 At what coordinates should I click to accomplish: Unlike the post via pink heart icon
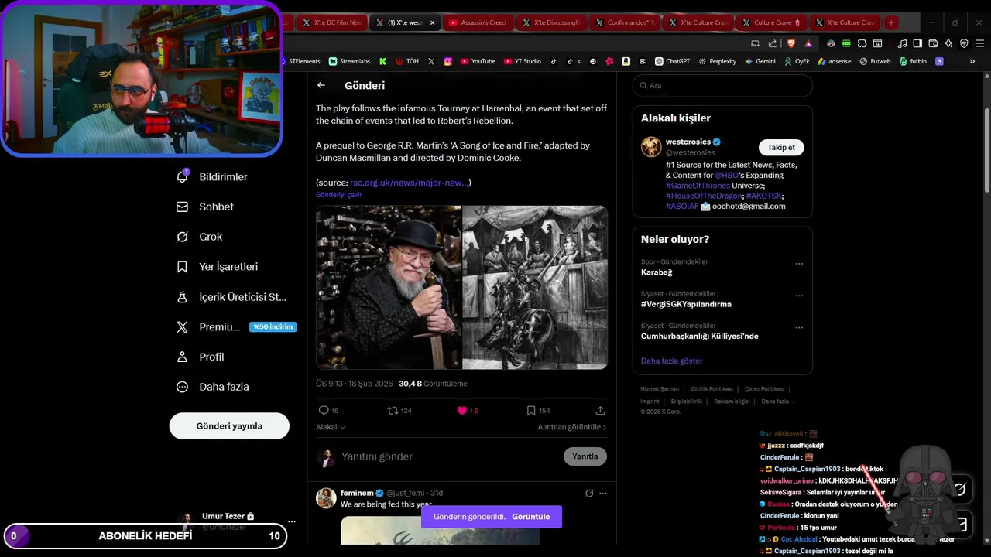click(x=462, y=411)
